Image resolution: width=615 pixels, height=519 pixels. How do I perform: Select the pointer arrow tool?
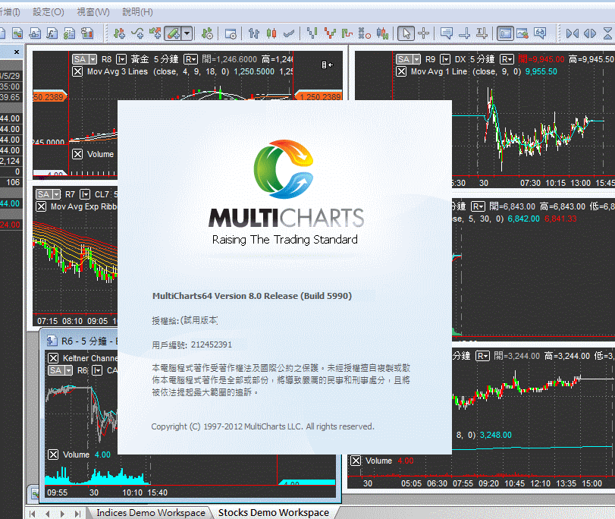(x=406, y=33)
